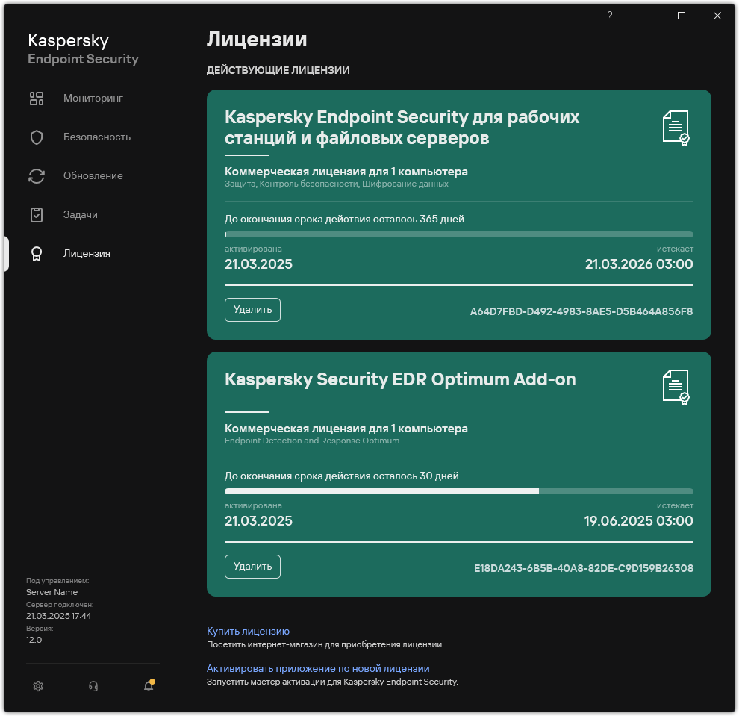Select the Лицензия menu item
The image size is (739, 716).
pos(87,253)
